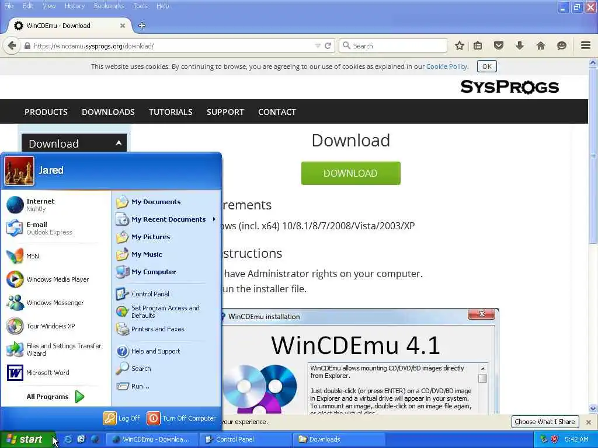Screen dimensions: 598x448
Task: Open My Computer
Action: [166, 272]
